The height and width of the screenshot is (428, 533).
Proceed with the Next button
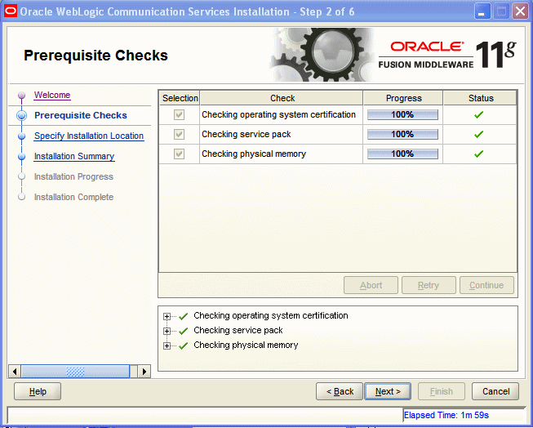pyautogui.click(x=388, y=391)
